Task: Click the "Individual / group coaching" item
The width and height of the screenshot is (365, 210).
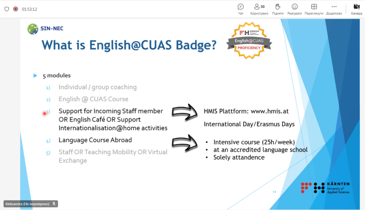Action: coord(98,87)
